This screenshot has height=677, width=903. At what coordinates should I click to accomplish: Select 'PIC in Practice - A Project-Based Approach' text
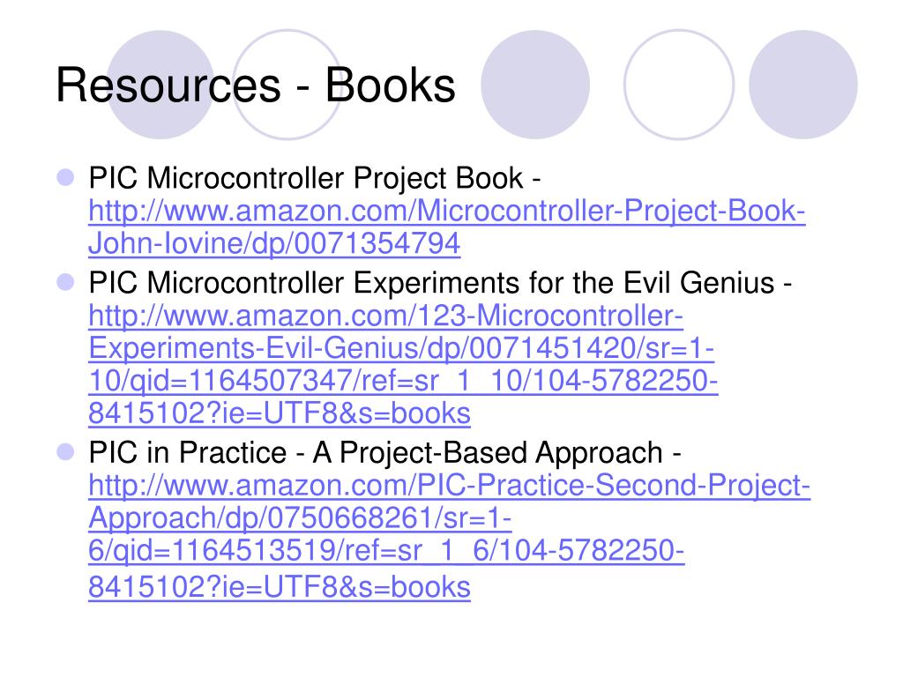click(x=376, y=452)
